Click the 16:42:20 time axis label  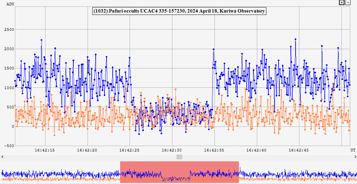88,150
